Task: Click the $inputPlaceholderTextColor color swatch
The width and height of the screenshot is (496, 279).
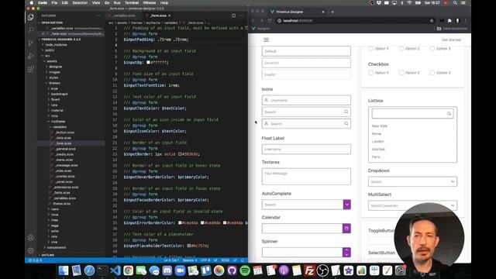Action: pyautogui.click(x=189, y=246)
